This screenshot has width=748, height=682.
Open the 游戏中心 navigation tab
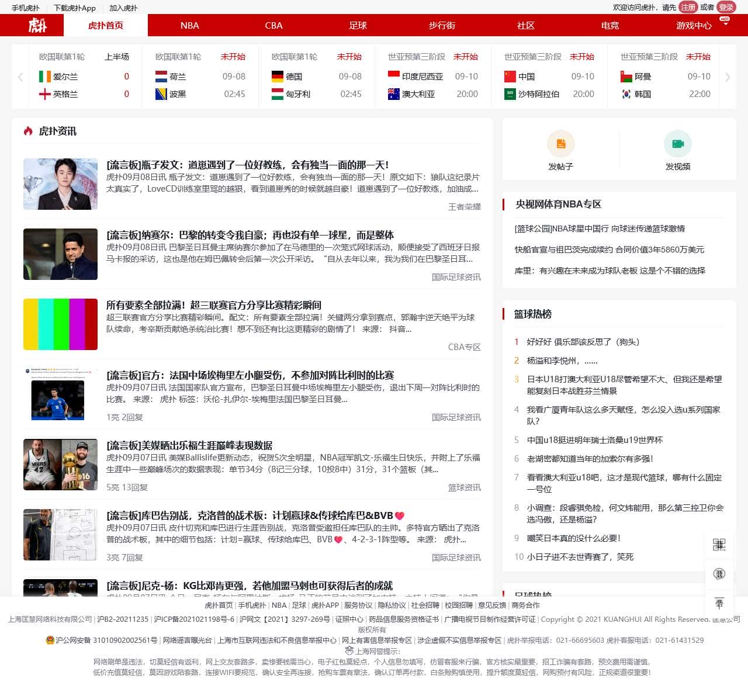click(694, 25)
